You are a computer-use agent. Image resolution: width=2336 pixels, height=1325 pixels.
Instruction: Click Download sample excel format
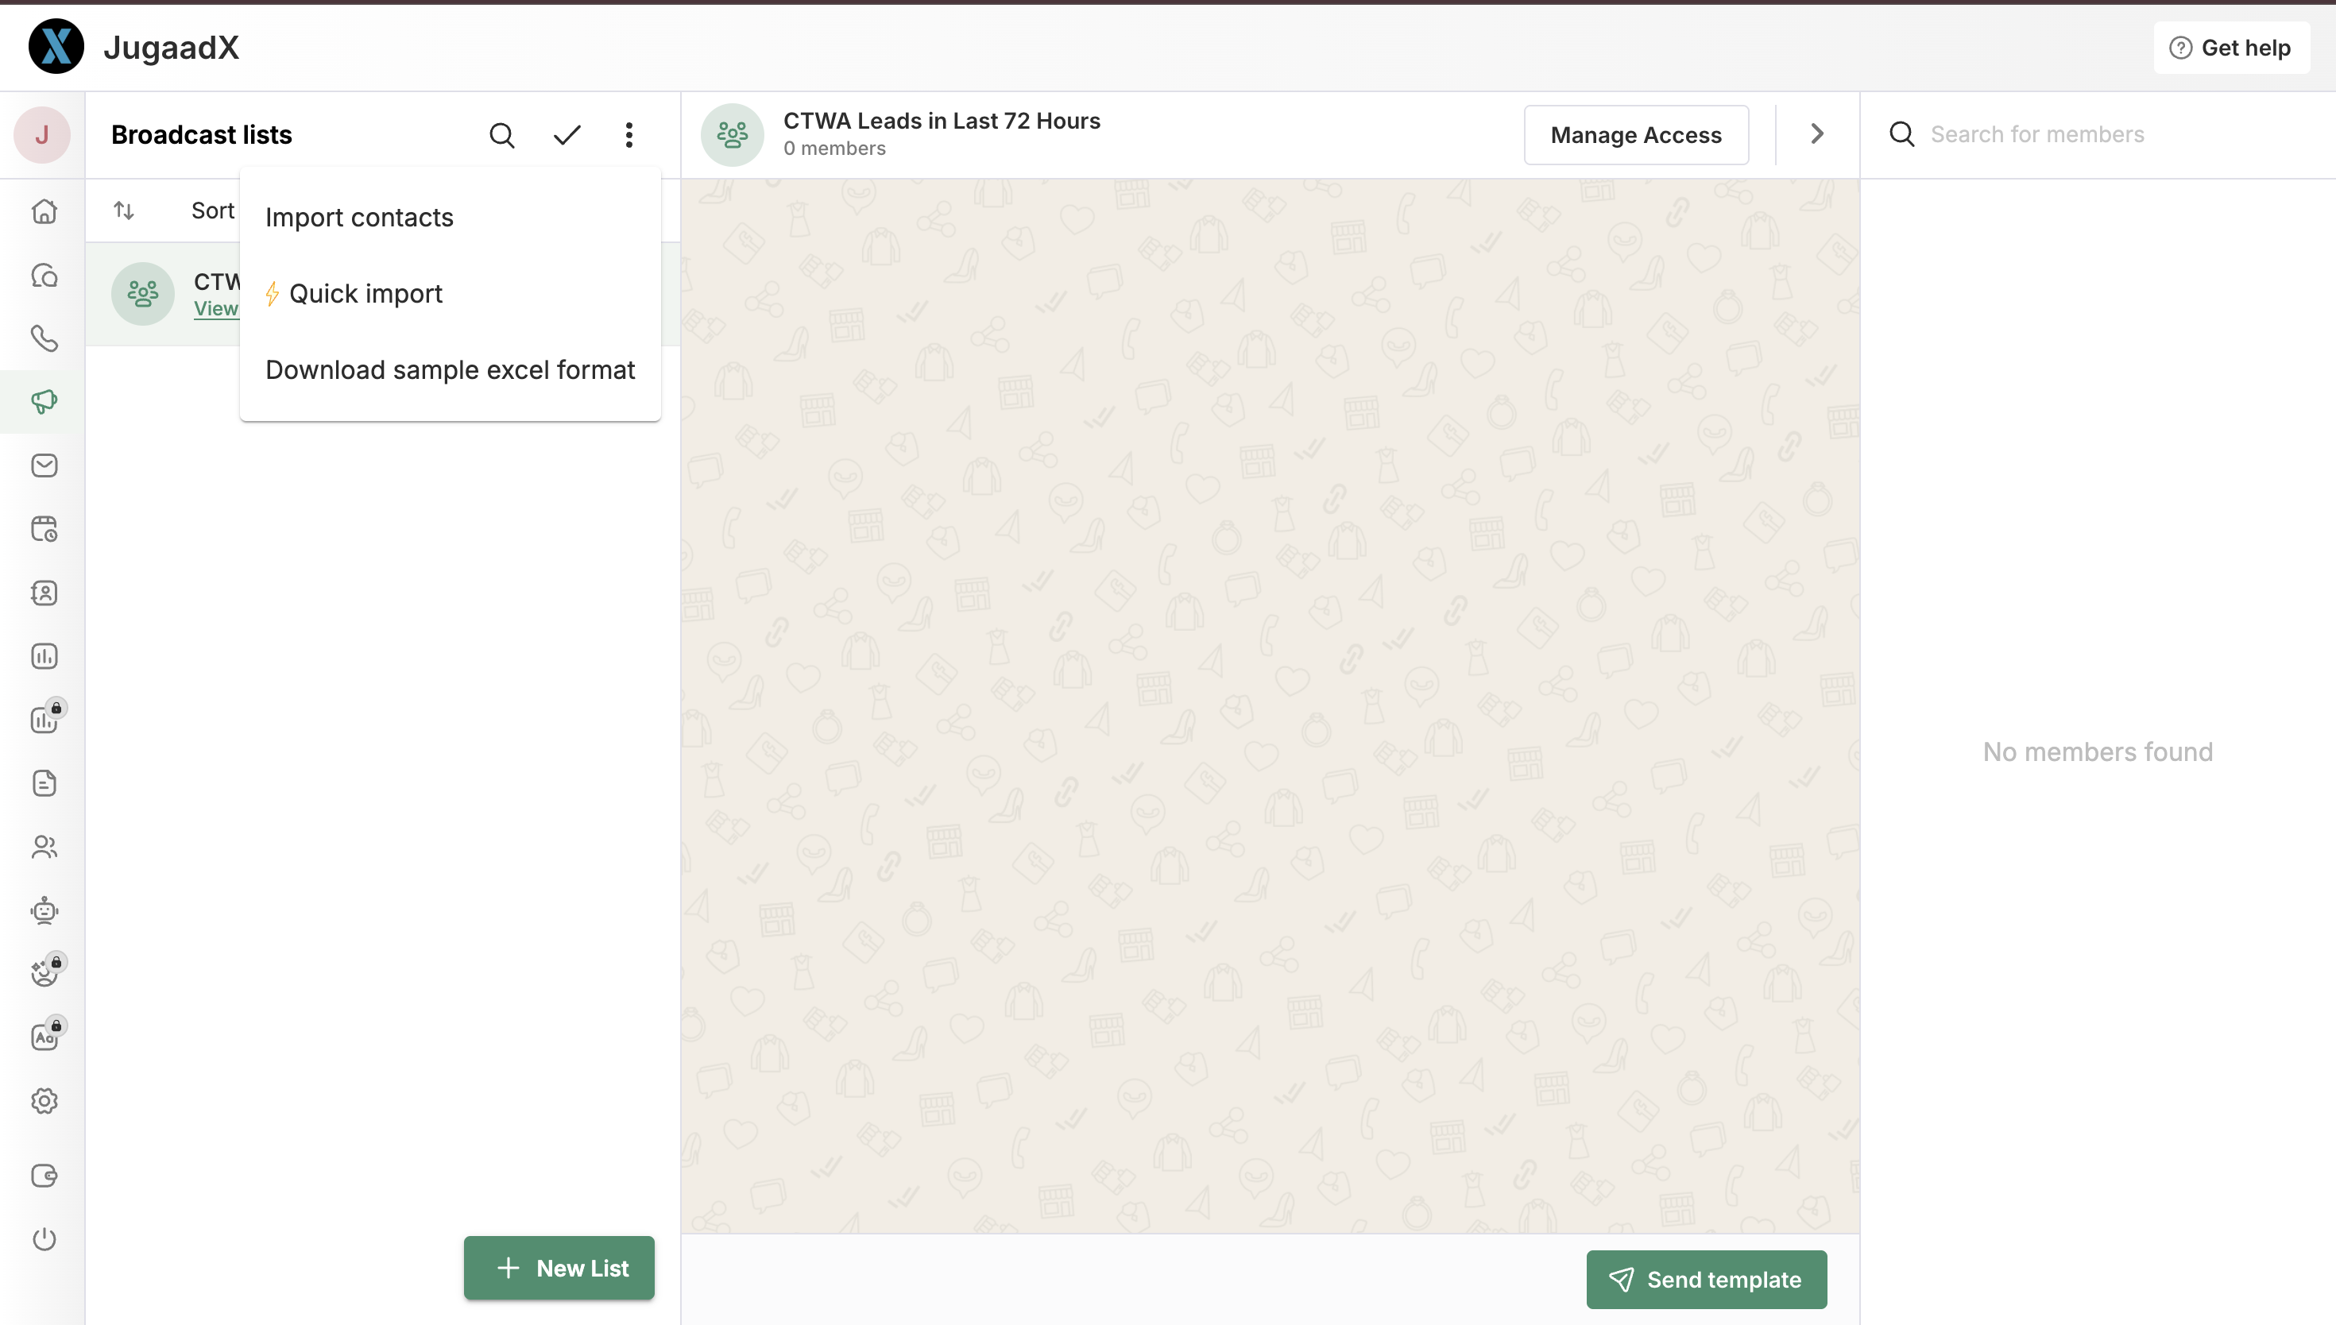click(450, 369)
